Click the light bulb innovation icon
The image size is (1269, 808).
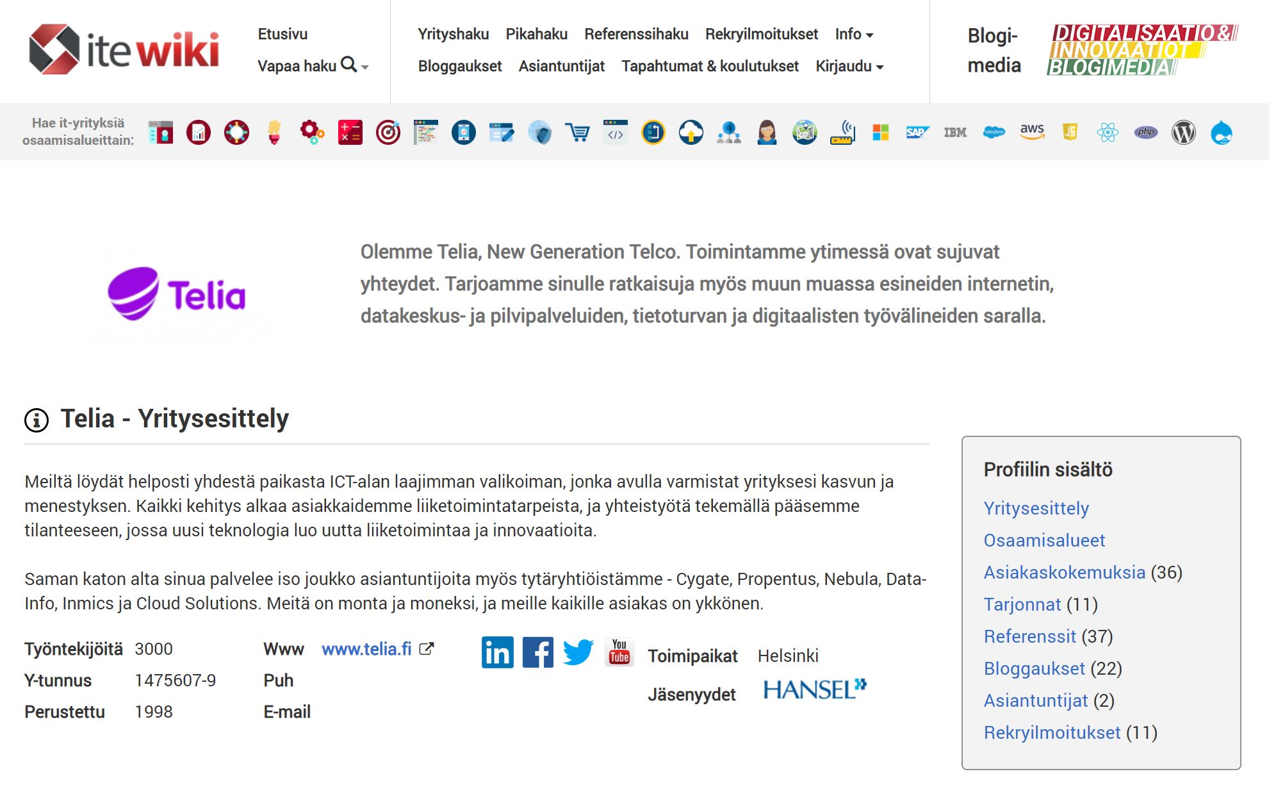tap(274, 133)
